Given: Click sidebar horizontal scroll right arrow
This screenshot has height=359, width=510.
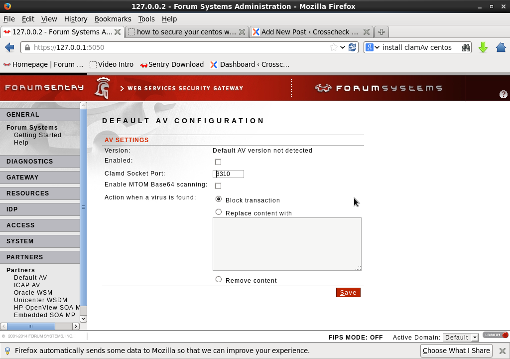Looking at the screenshot, I should point(76,326).
